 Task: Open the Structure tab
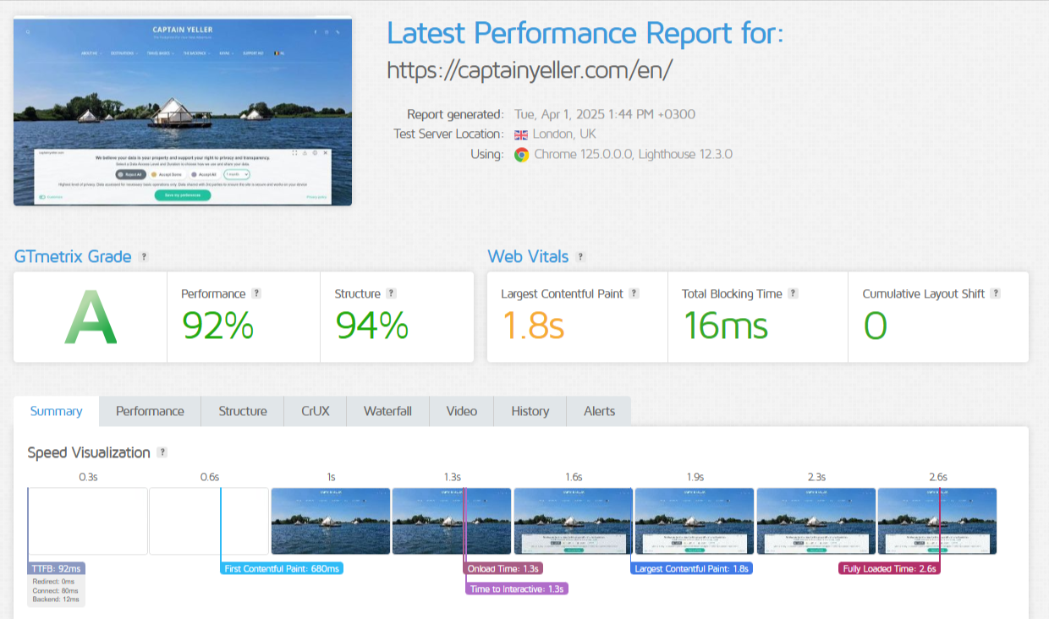tap(243, 411)
